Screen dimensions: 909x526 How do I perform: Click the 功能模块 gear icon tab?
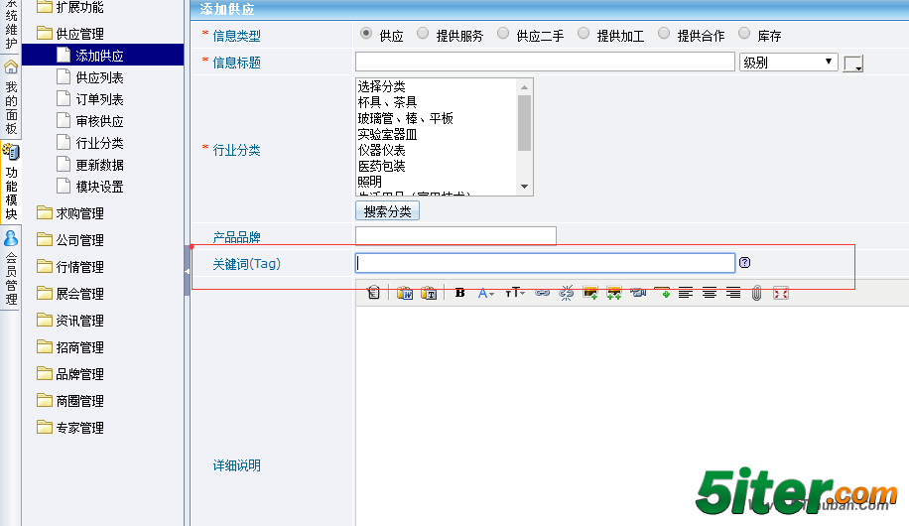[11, 152]
